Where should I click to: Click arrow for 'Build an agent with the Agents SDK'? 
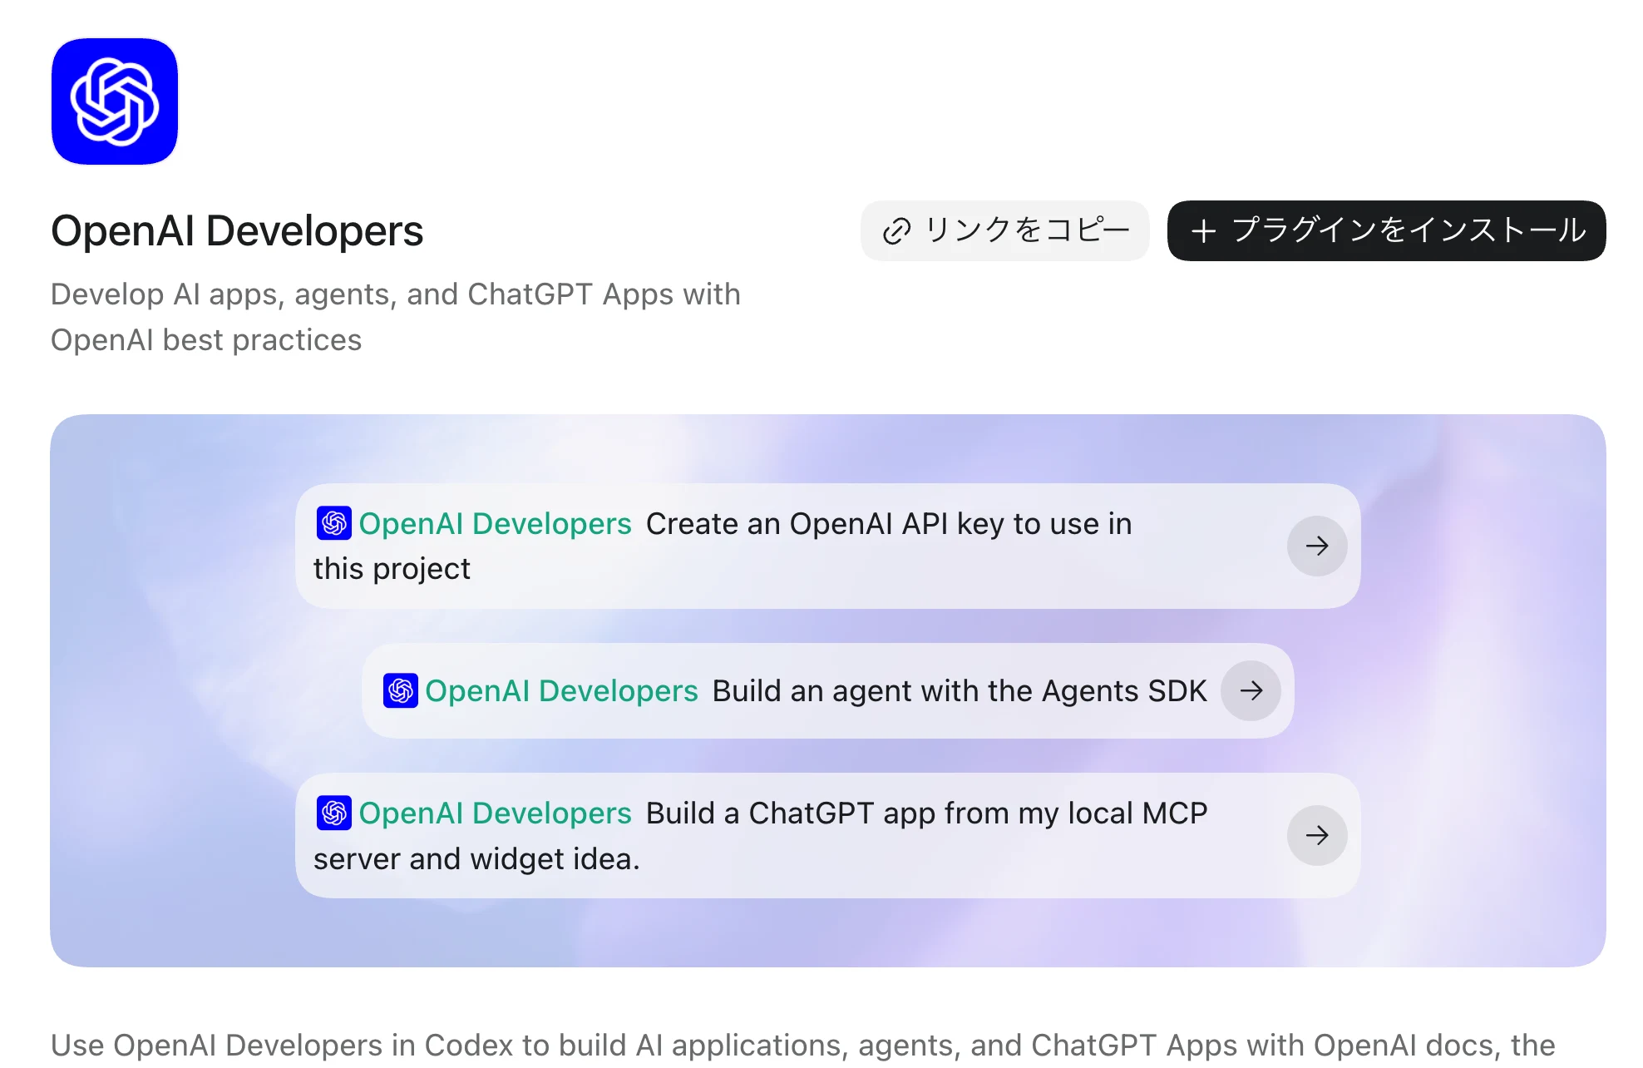(x=1251, y=690)
